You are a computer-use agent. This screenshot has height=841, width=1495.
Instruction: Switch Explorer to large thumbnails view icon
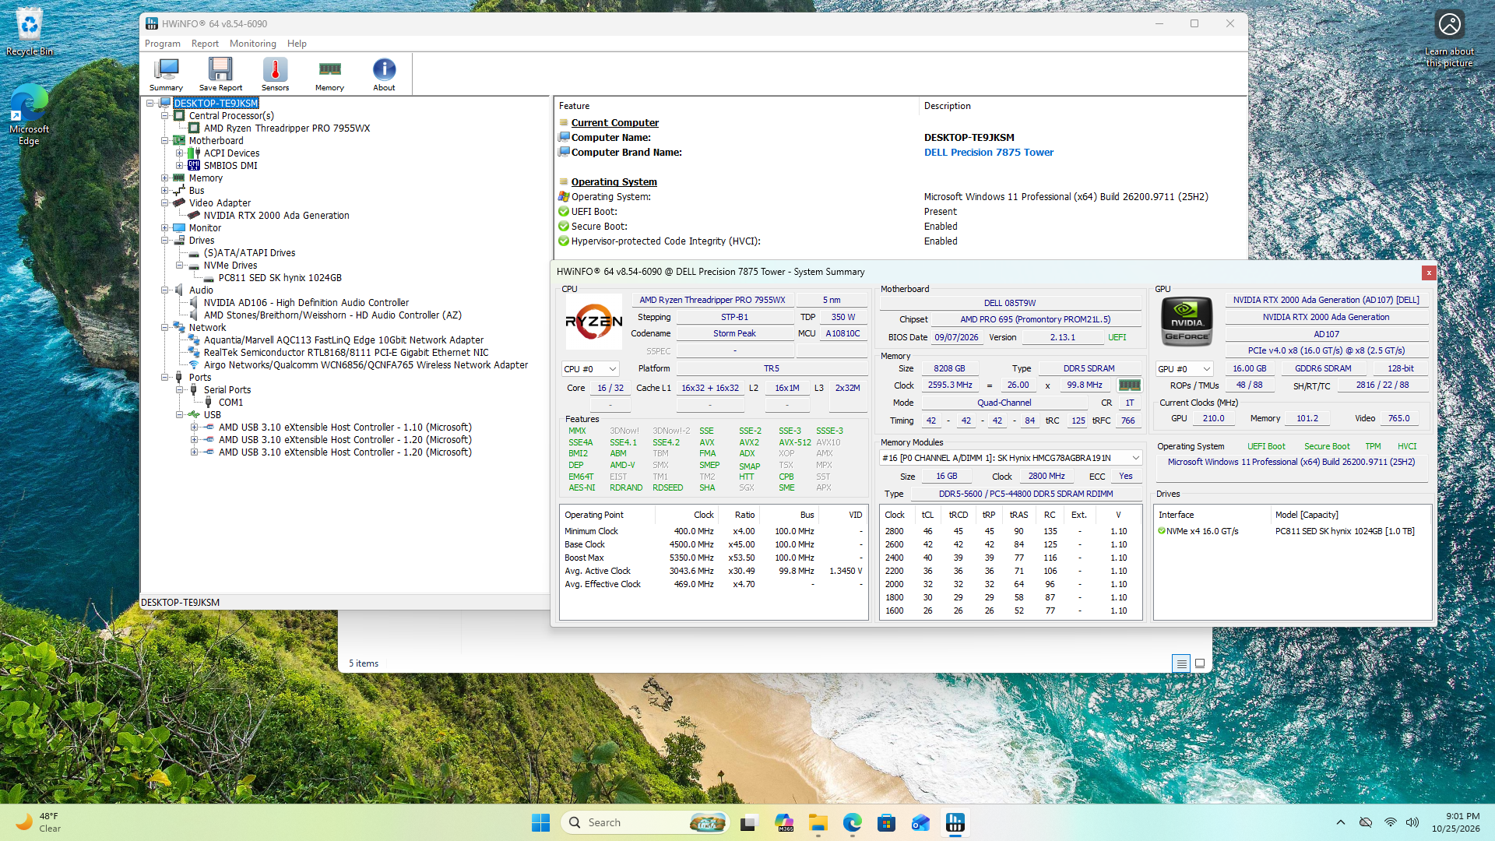click(1200, 663)
